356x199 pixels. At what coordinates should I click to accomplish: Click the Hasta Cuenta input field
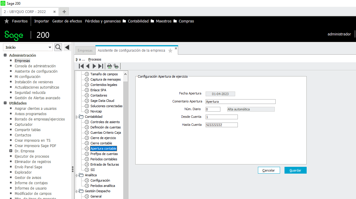pos(222,125)
